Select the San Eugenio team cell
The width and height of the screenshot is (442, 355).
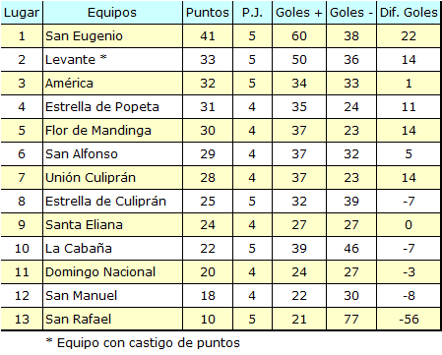click(112, 36)
